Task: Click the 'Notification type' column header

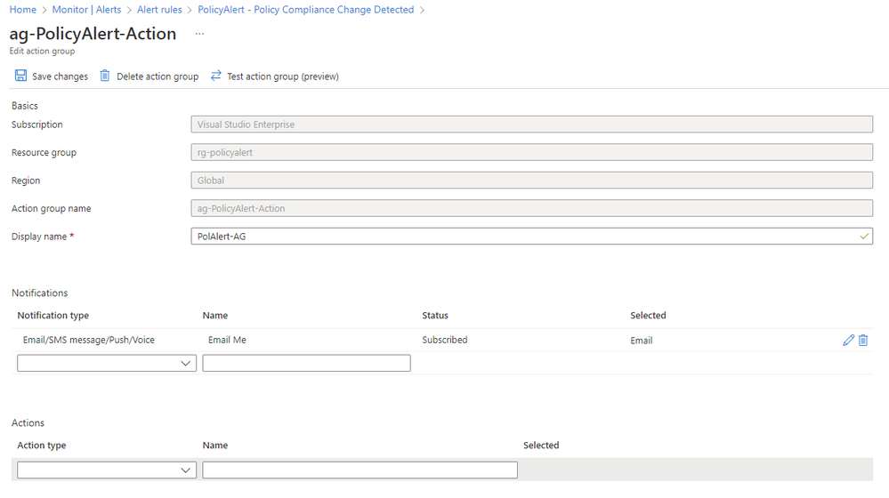Action: pos(53,316)
